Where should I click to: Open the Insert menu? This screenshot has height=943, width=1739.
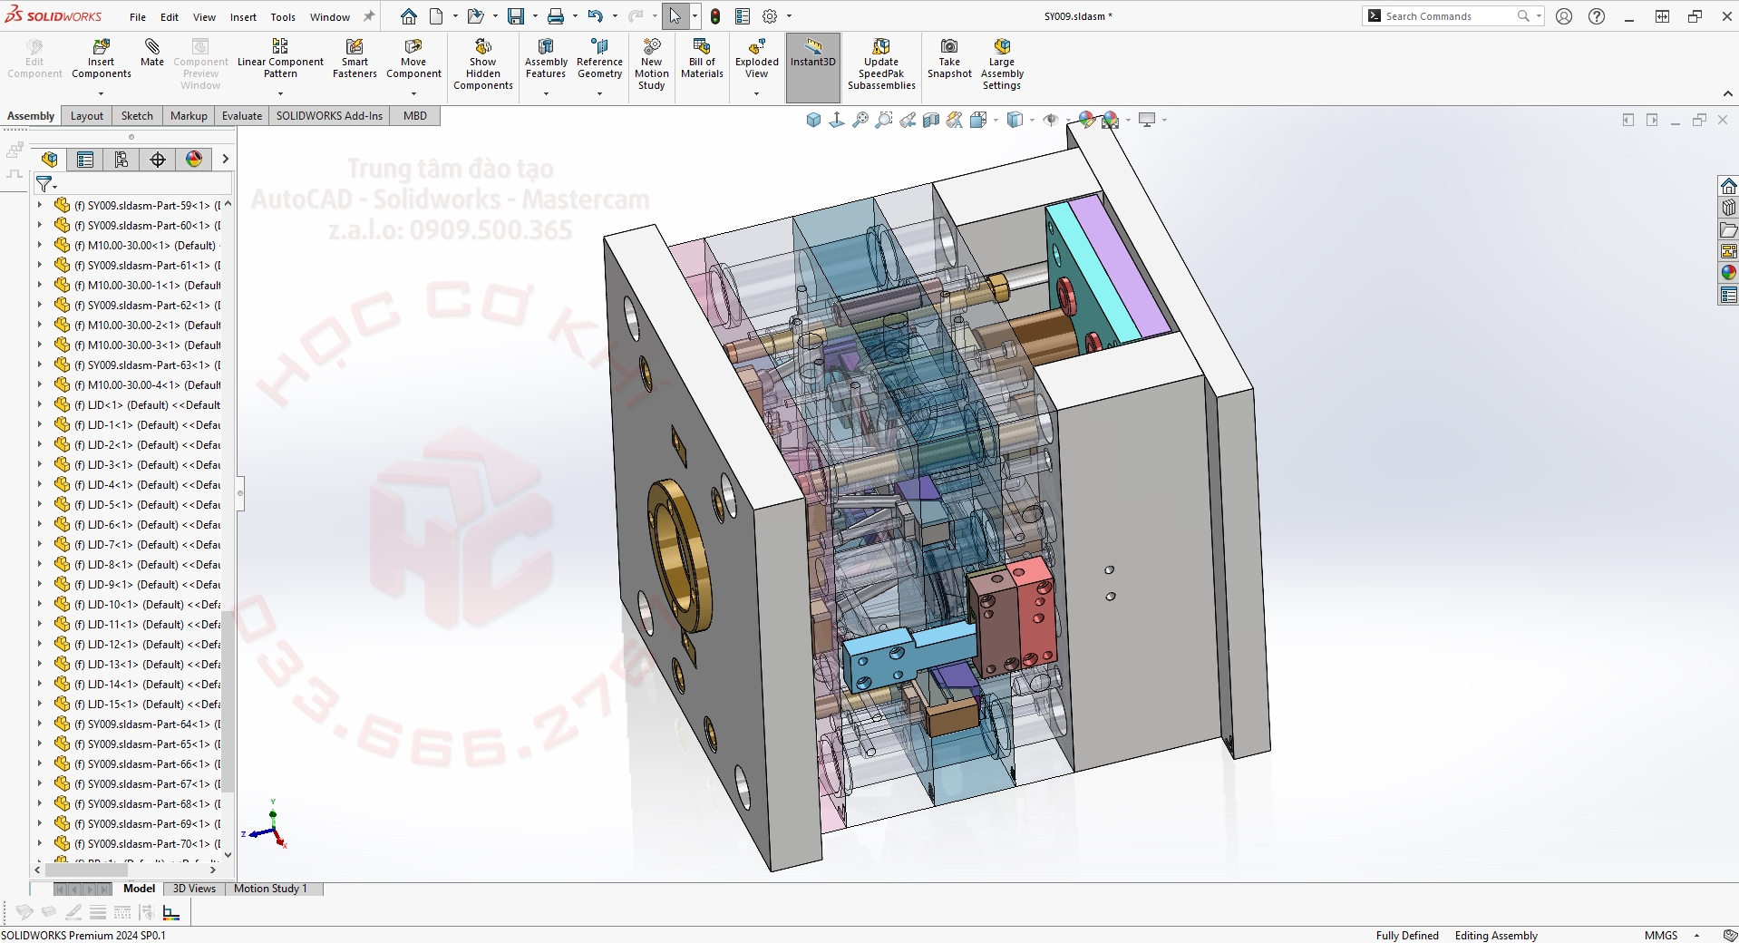[243, 17]
